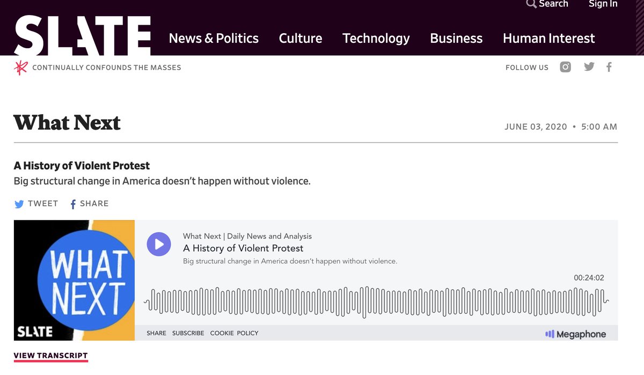Share article via Tweet button
Screen dimensions: 644x375
[36, 204]
